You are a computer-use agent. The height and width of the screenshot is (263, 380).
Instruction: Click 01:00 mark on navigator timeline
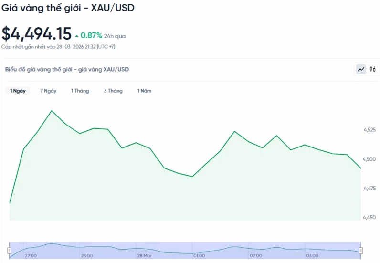coord(200,256)
